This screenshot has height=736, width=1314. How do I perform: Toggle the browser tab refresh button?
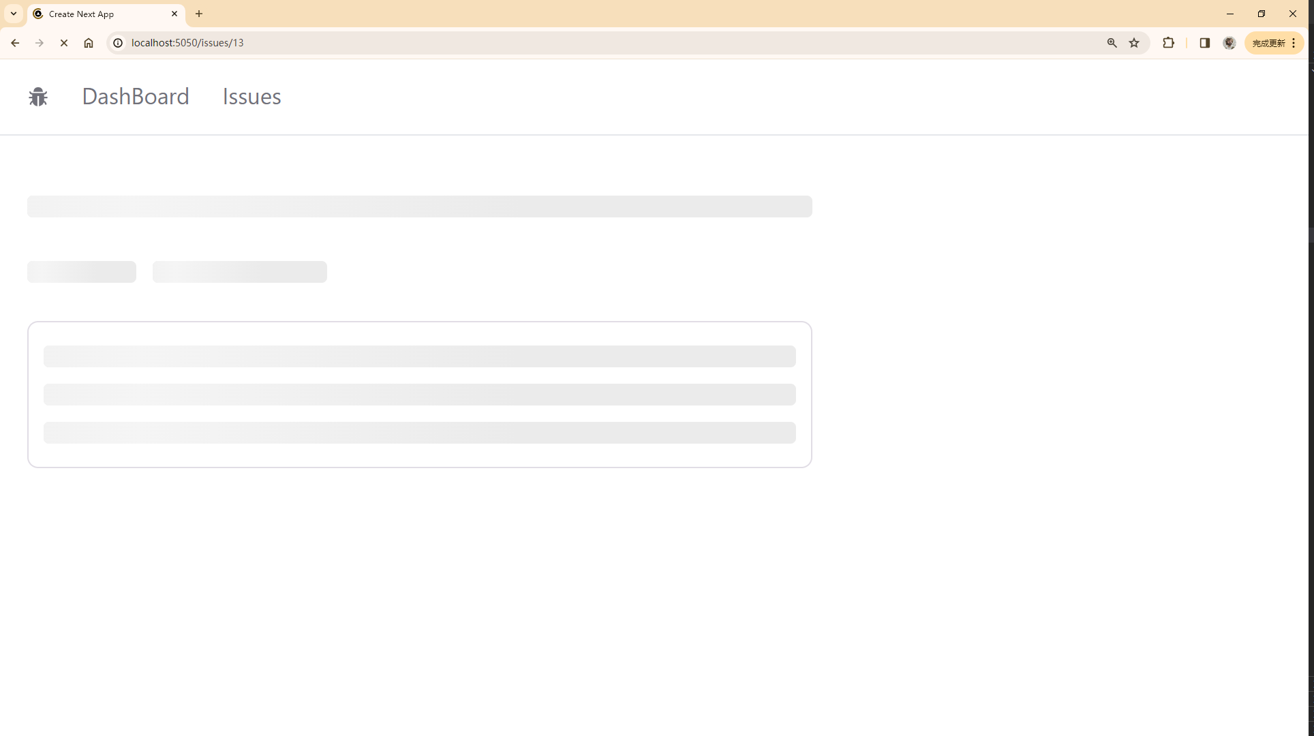click(x=64, y=42)
